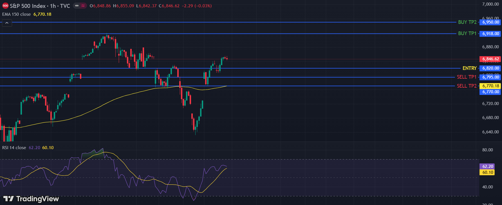
Task: Collapse the indicator legend with chevron arrow
Action: pos(7,23)
